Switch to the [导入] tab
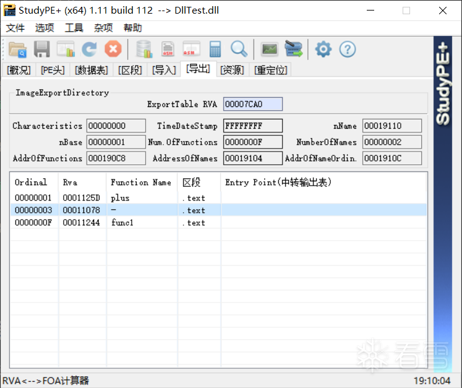The width and height of the screenshot is (462, 388). 164,70
